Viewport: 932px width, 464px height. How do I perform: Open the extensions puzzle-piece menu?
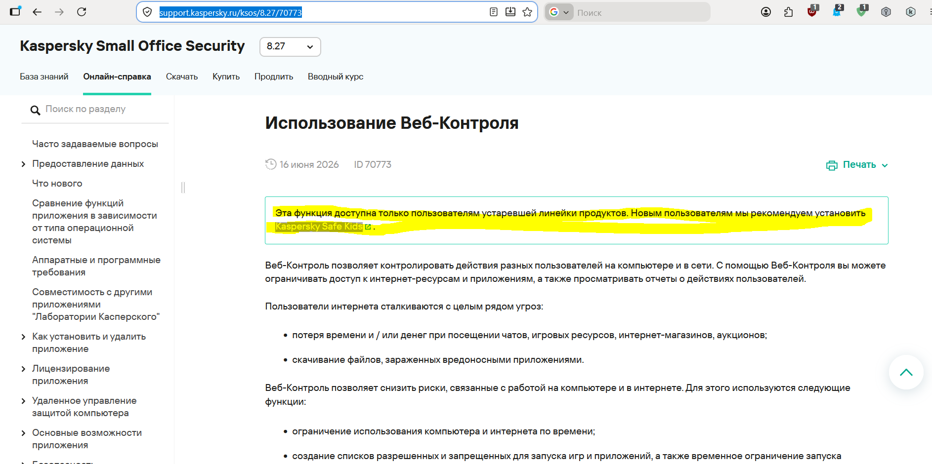click(x=789, y=12)
